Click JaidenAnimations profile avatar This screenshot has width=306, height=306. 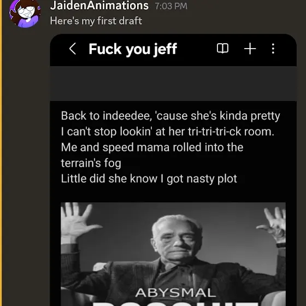[25, 13]
